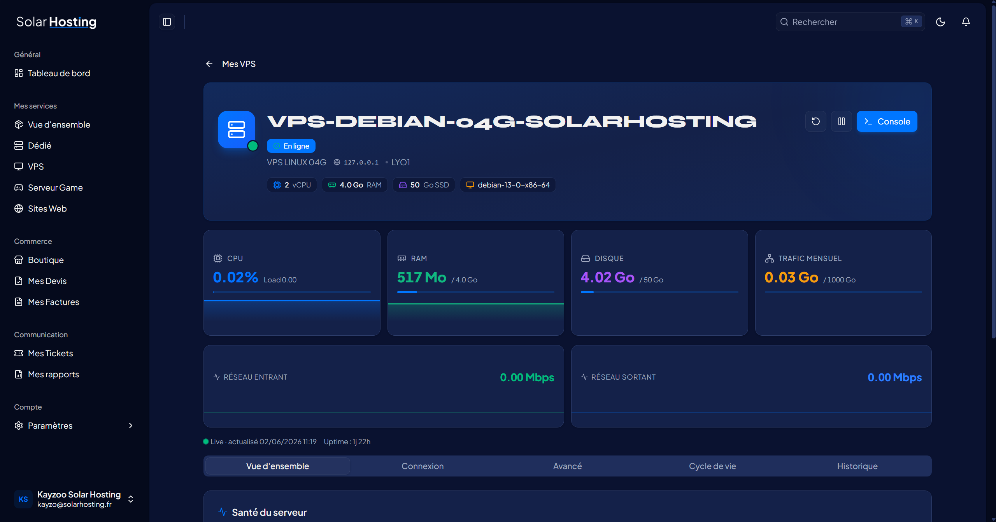Click the Disque card drive icon
This screenshot has height=522, width=996.
(x=586, y=258)
